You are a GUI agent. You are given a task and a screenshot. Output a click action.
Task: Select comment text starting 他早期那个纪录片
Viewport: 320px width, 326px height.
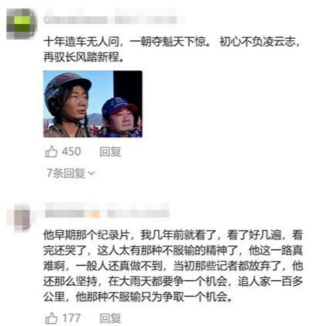pos(173,266)
